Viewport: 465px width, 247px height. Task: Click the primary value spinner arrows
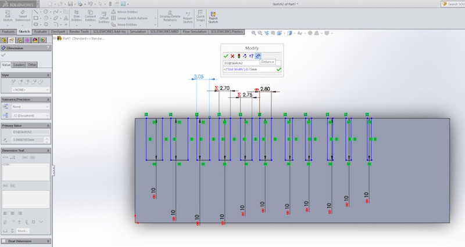[46, 140]
